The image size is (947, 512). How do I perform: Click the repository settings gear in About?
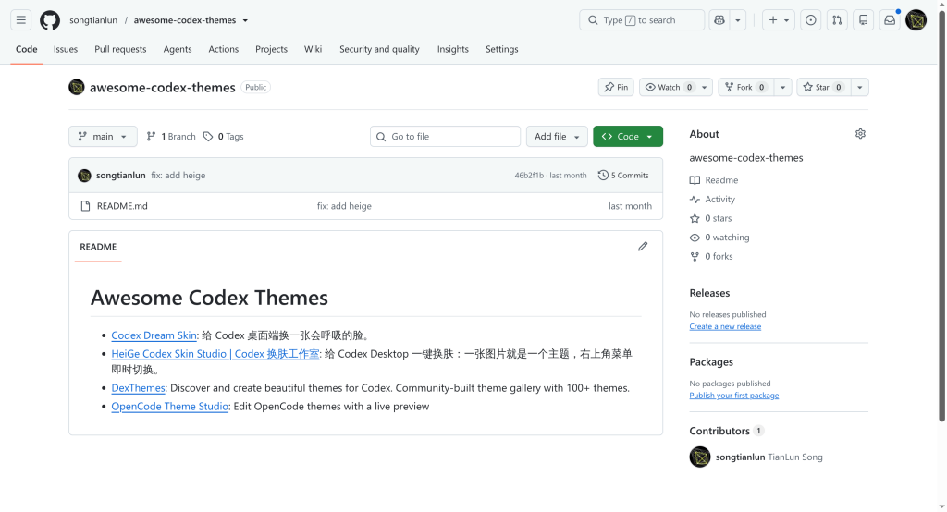pos(860,133)
